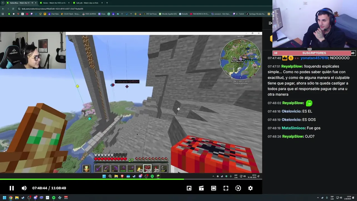
Task: Open the clip creation icon in the player
Action: 201,188
